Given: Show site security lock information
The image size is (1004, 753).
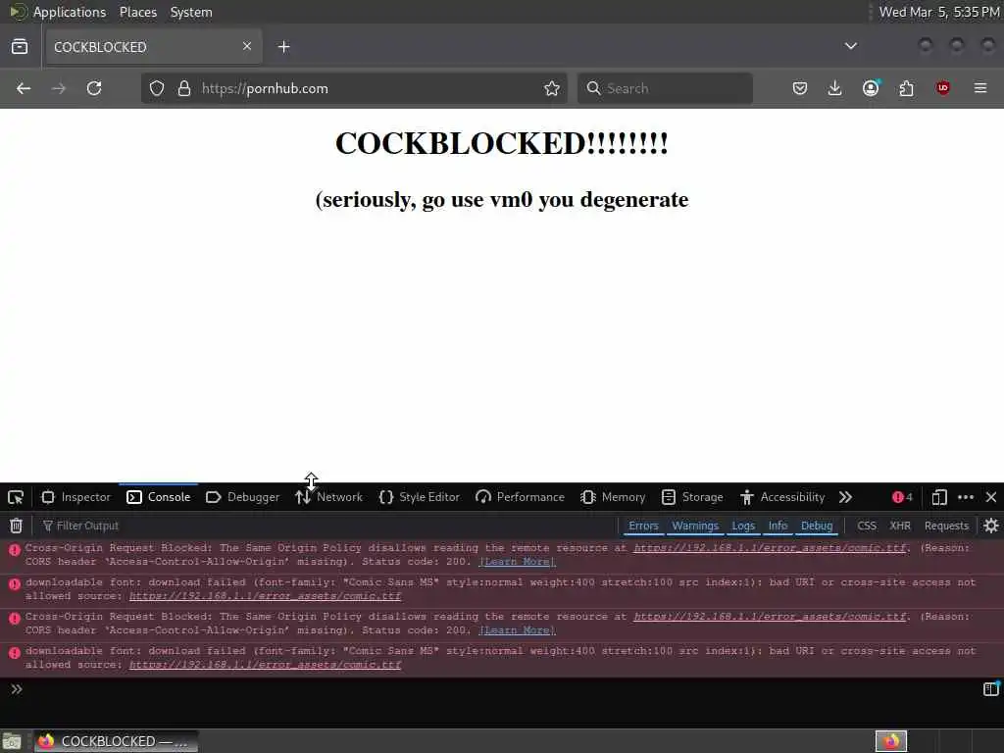Looking at the screenshot, I should coord(184,88).
